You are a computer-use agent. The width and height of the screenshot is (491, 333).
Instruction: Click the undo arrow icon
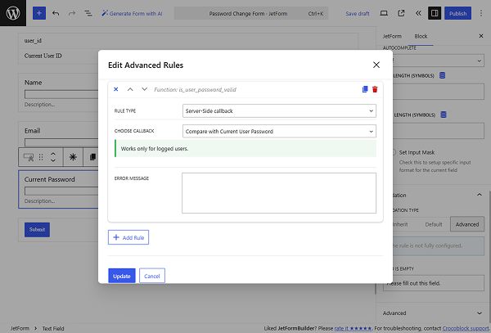click(x=56, y=13)
